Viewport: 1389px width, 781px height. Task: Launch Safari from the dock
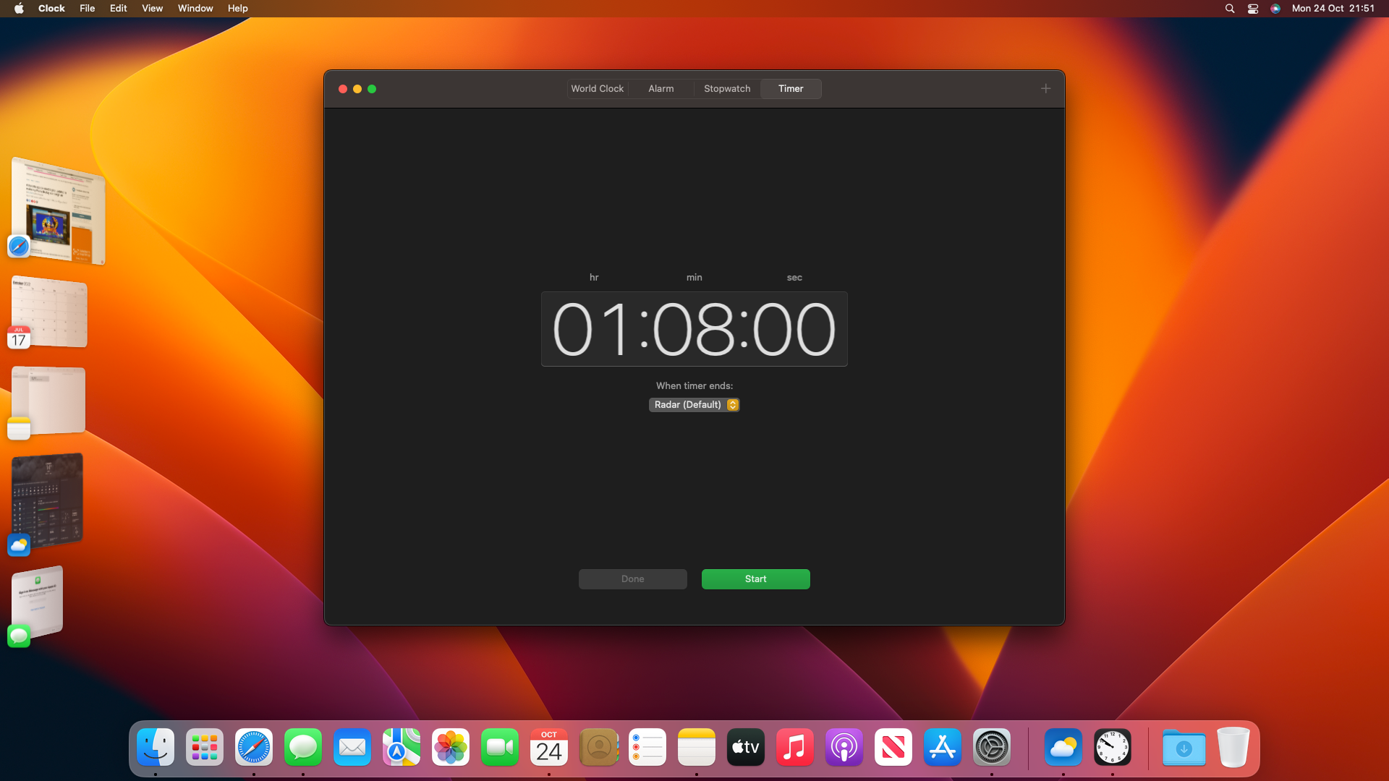pos(254,747)
